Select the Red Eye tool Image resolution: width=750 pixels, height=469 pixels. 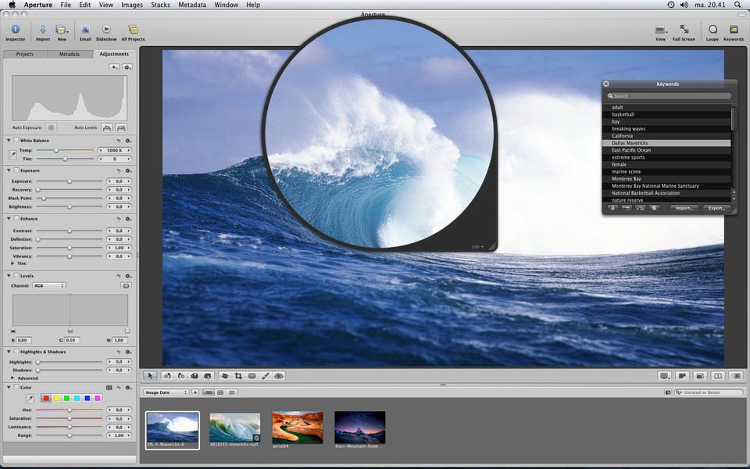[x=279, y=376]
